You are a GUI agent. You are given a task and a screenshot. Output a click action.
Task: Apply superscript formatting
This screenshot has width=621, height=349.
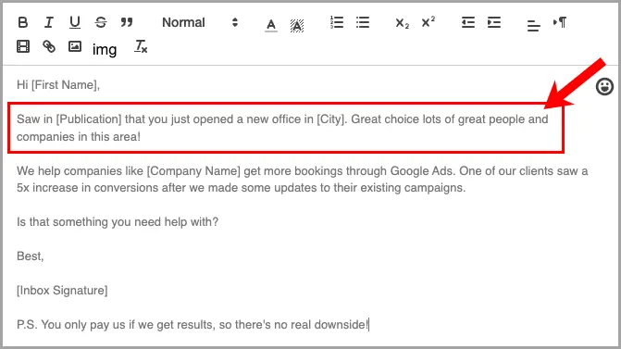(x=428, y=22)
